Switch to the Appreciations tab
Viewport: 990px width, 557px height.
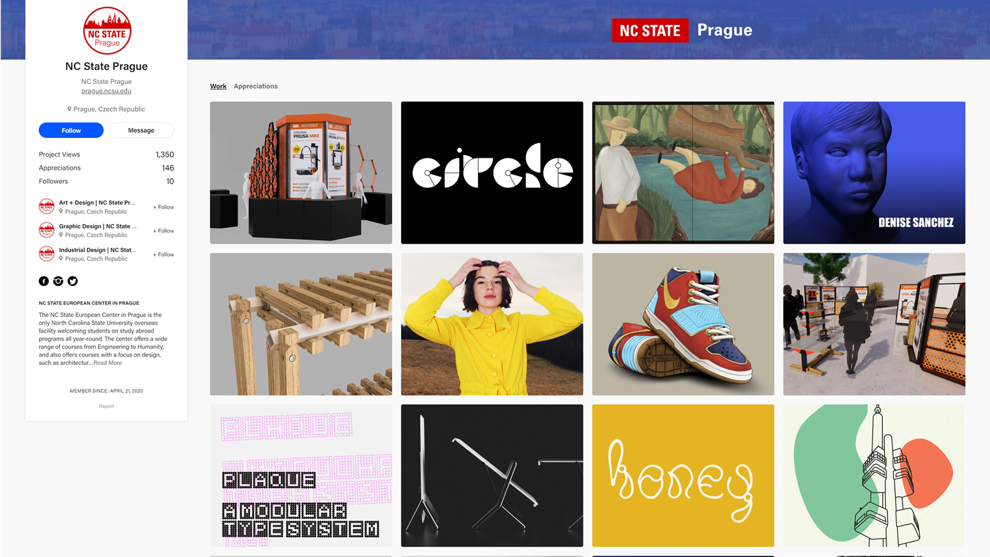point(255,86)
